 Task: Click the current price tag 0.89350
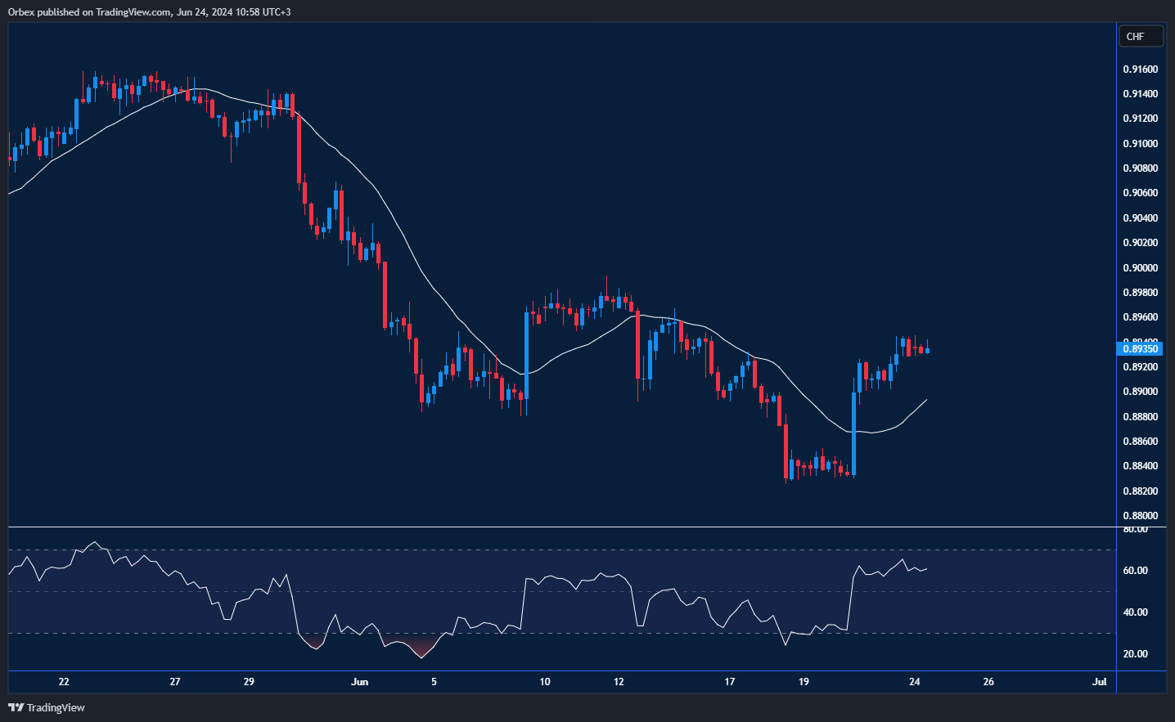1139,349
